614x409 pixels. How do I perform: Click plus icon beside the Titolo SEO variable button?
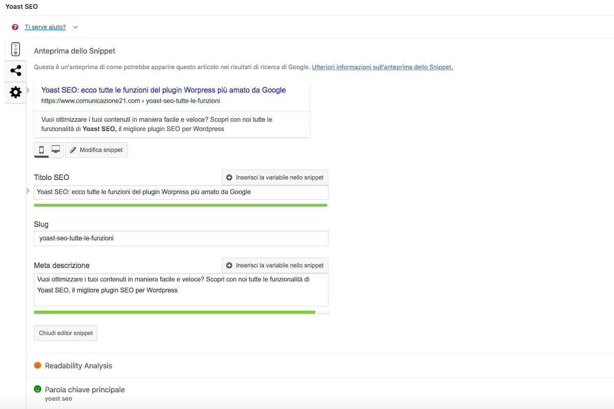point(229,177)
